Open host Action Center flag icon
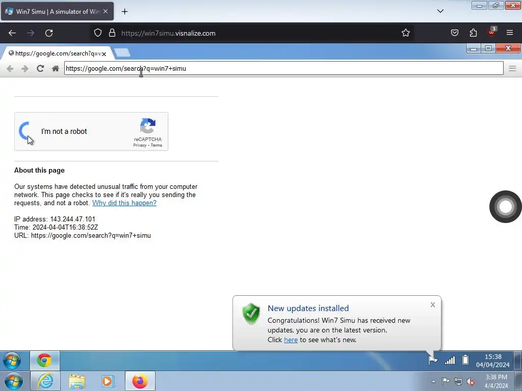Screen dimensions: 522x391 point(446,381)
